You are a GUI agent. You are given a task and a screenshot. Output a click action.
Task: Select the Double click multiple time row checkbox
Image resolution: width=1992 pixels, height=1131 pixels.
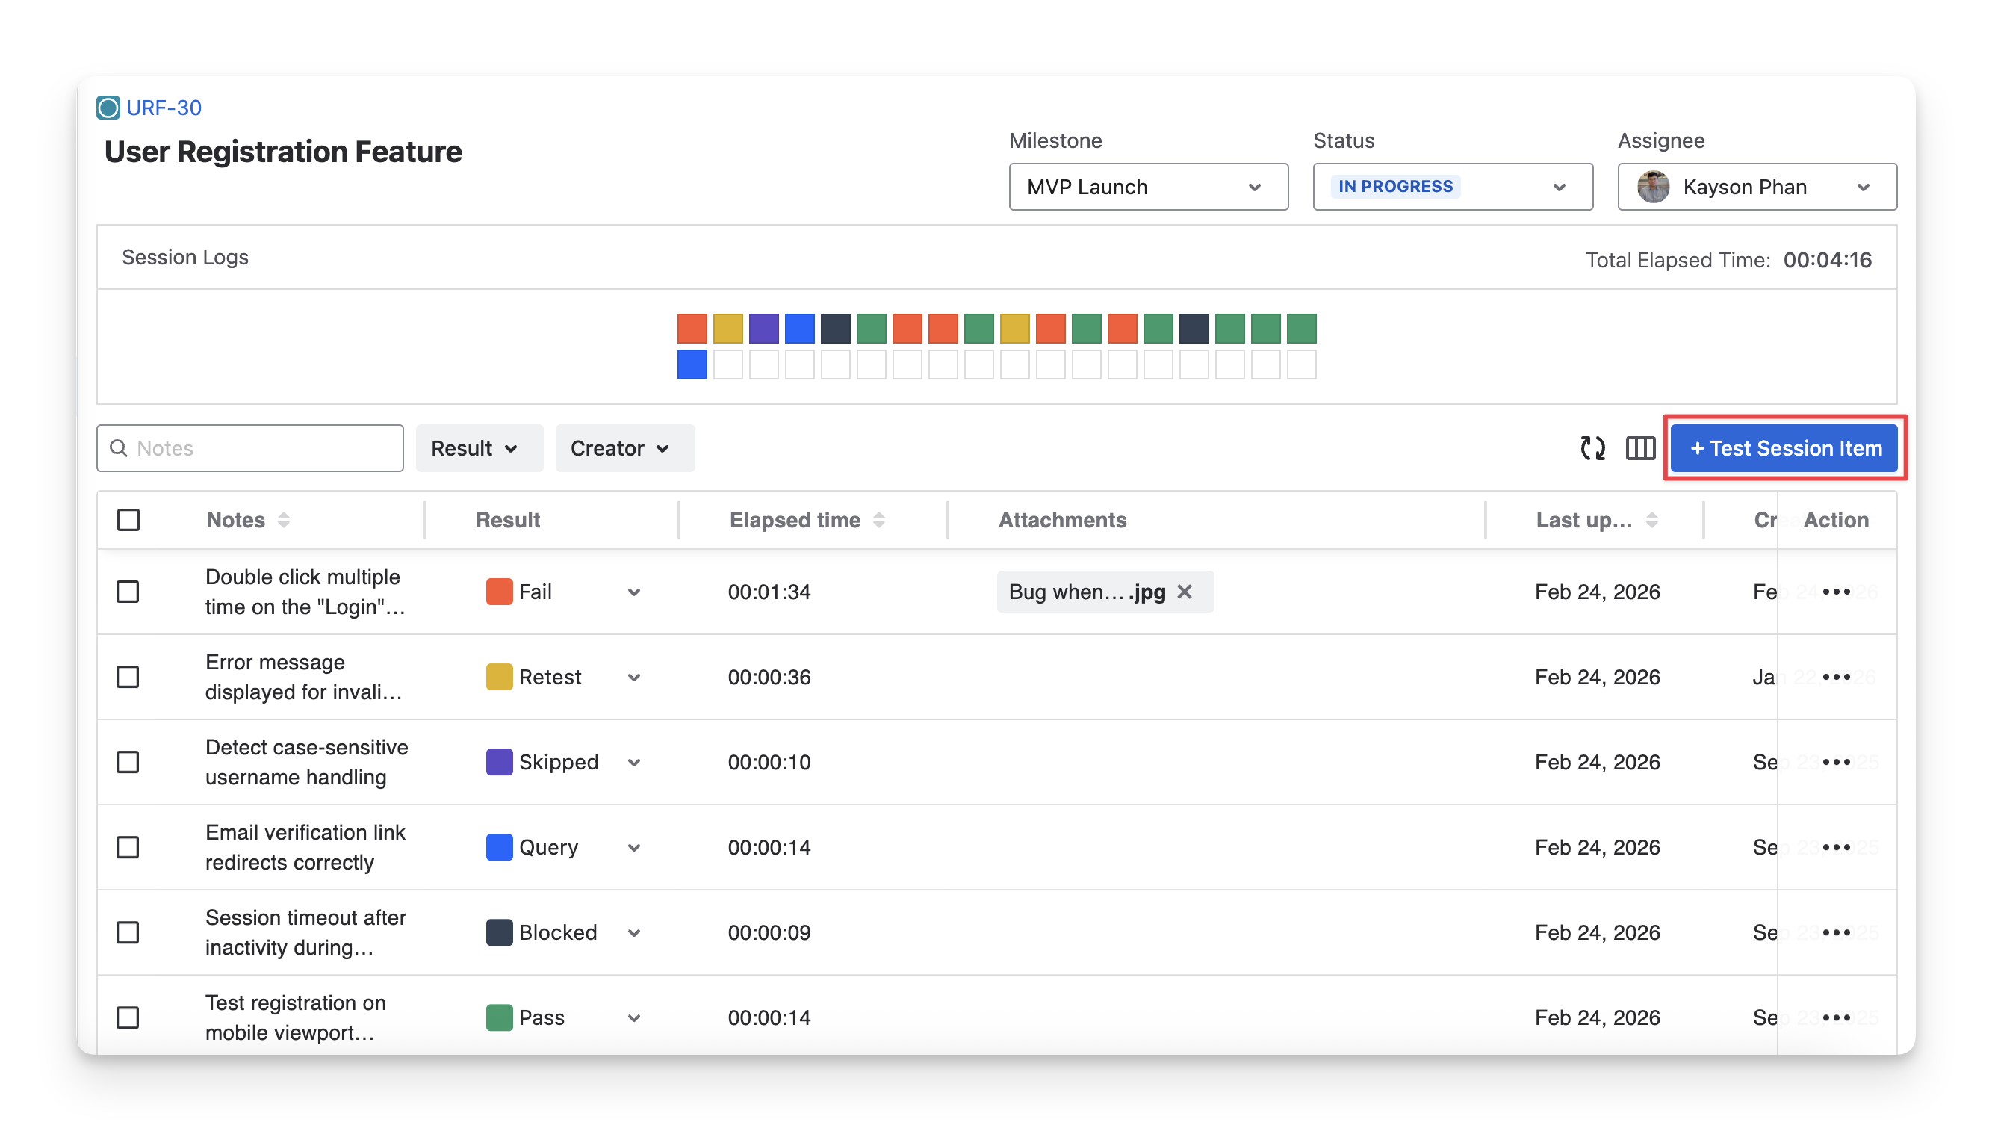click(x=128, y=592)
